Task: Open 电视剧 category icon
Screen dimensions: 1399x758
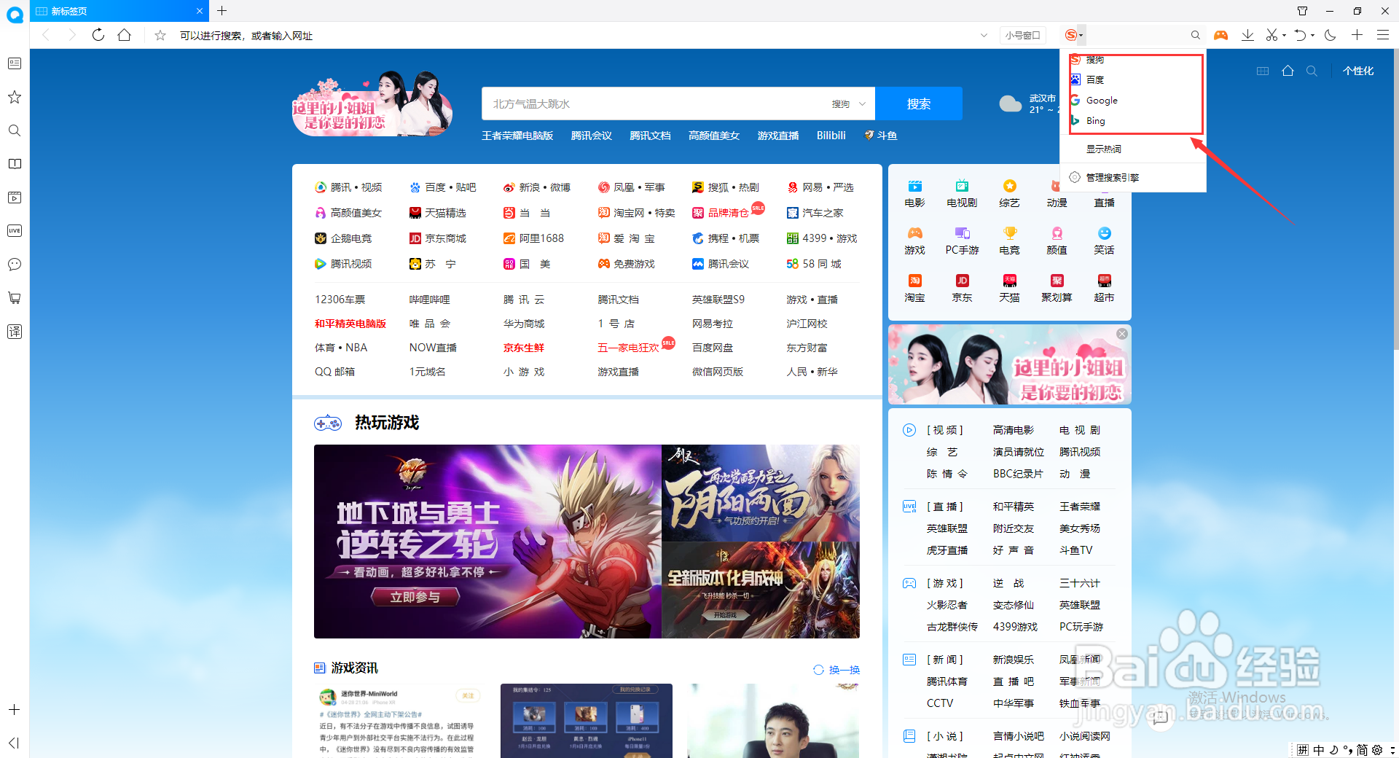Action: pyautogui.click(x=962, y=194)
